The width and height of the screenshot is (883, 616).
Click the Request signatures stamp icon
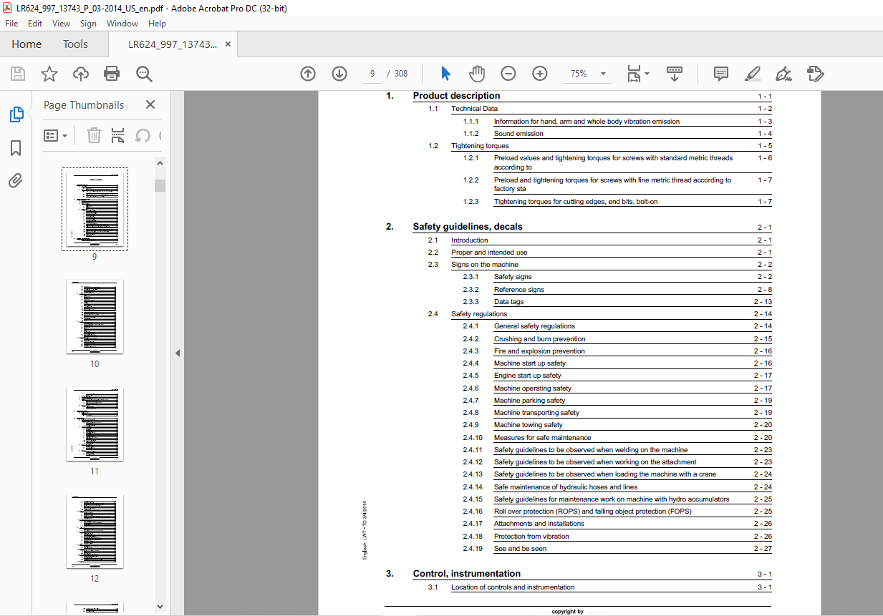(x=815, y=74)
